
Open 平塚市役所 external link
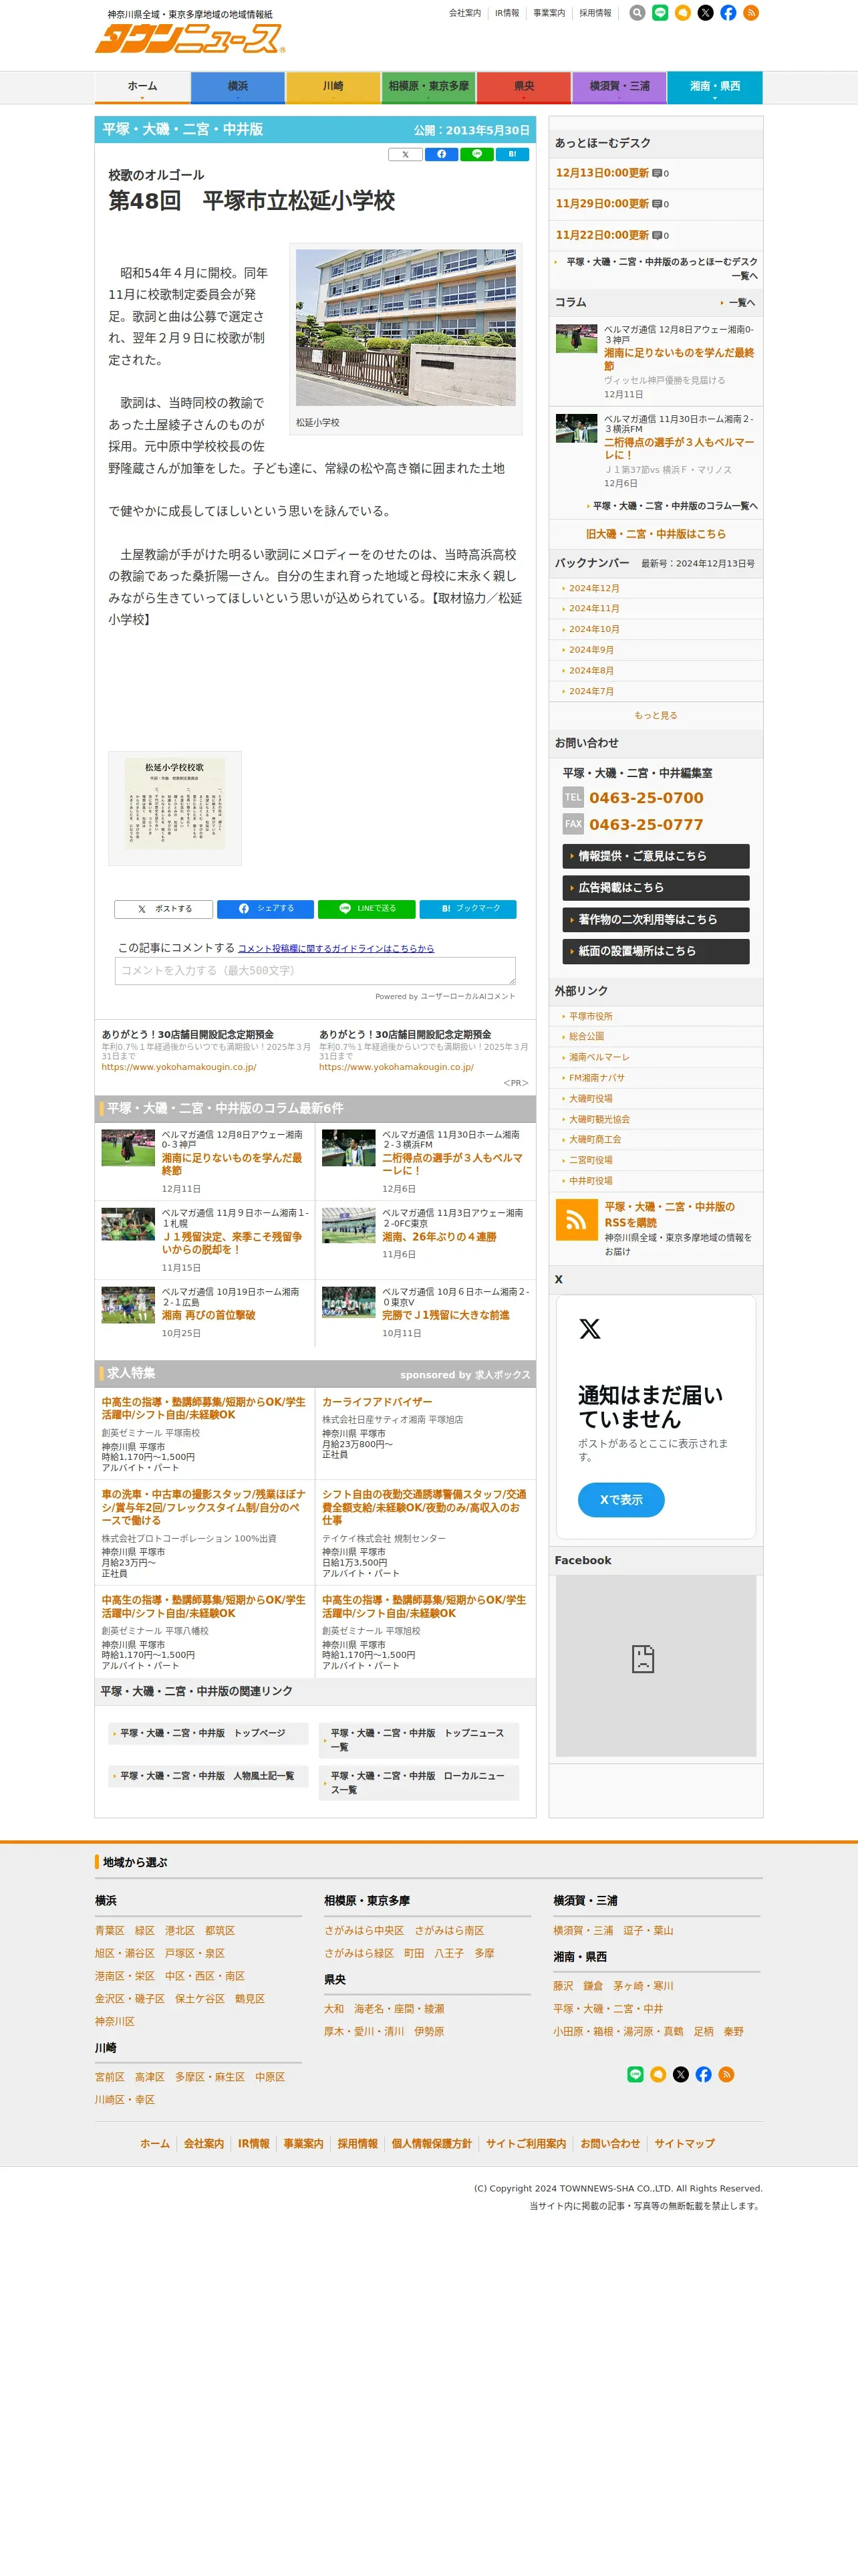(x=591, y=1016)
